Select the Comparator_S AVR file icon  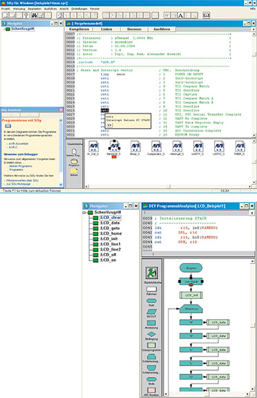point(156,147)
